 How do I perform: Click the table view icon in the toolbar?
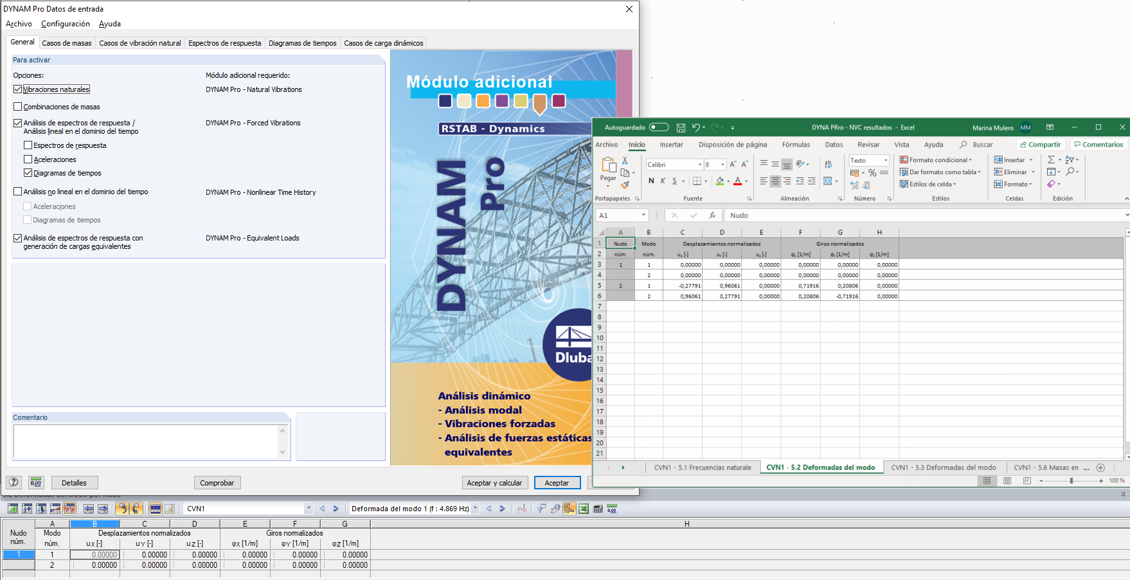pos(155,508)
